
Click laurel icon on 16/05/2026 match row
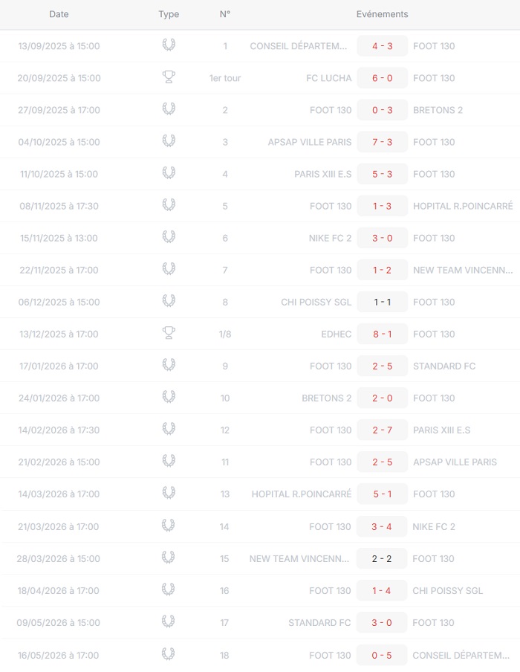[168, 654]
